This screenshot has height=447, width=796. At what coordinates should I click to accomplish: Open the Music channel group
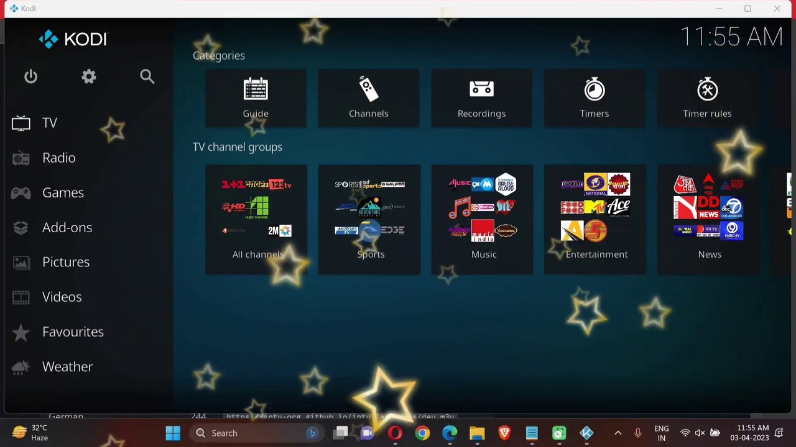(x=483, y=219)
